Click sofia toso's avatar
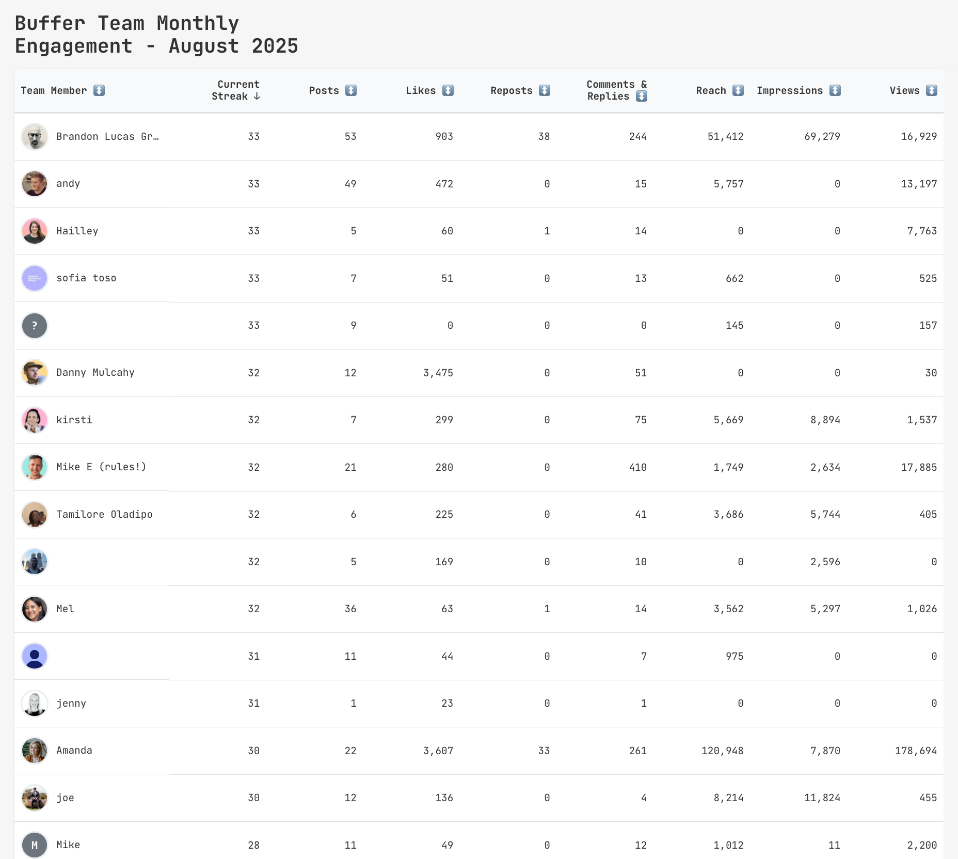 (x=34, y=278)
